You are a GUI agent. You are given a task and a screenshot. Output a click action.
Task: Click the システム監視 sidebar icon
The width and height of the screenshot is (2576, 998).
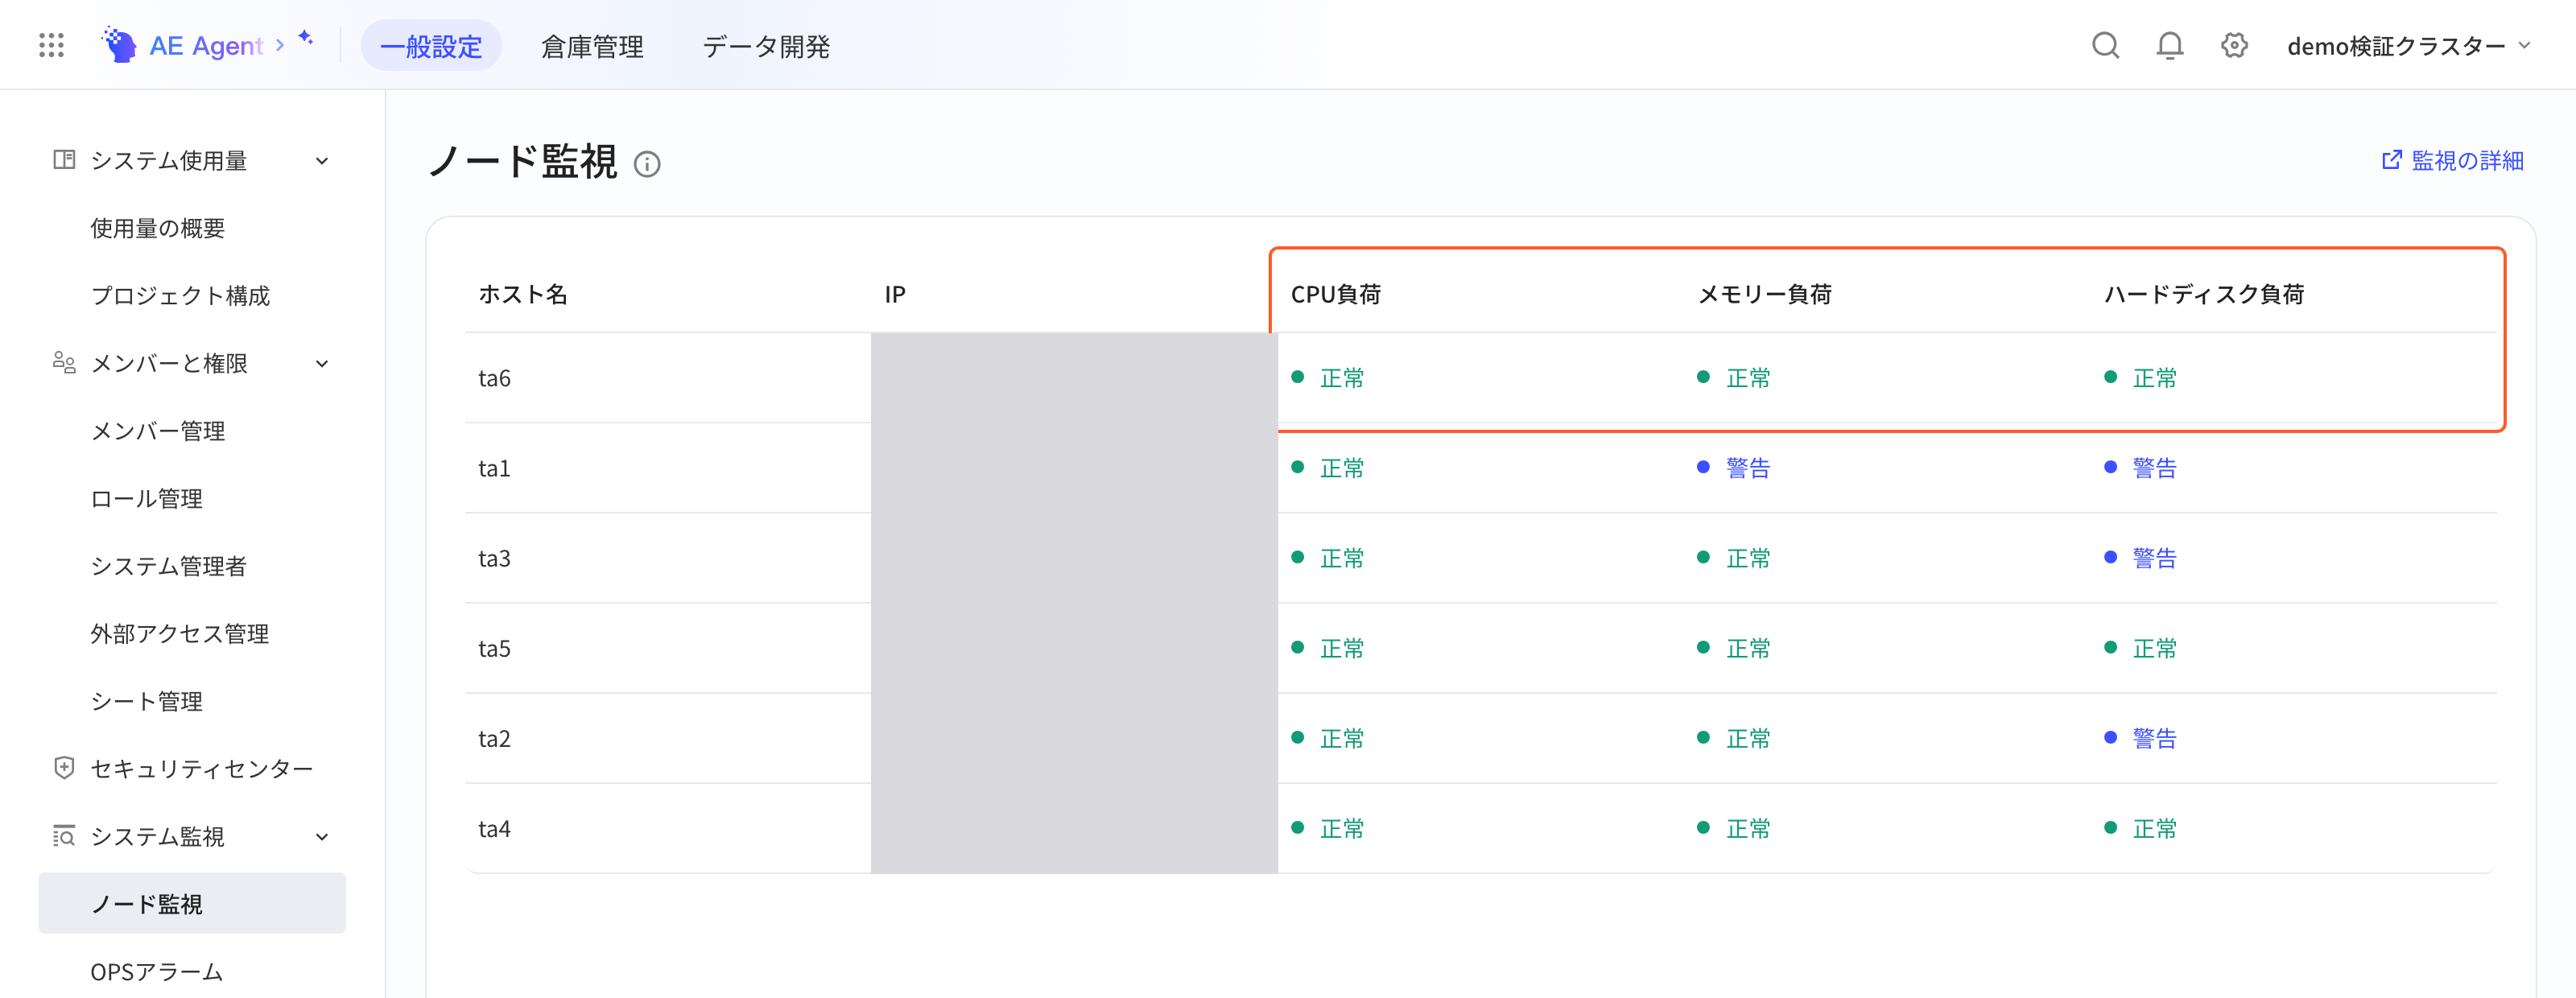(x=64, y=836)
